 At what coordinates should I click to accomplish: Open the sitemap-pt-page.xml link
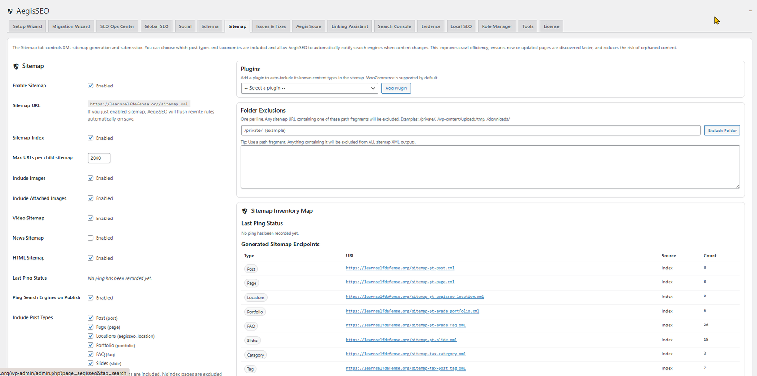click(x=400, y=282)
